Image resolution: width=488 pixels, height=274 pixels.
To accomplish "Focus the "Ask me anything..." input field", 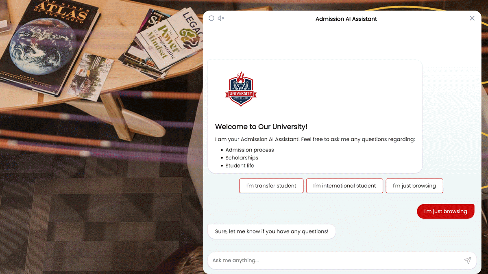I will click(335, 260).
